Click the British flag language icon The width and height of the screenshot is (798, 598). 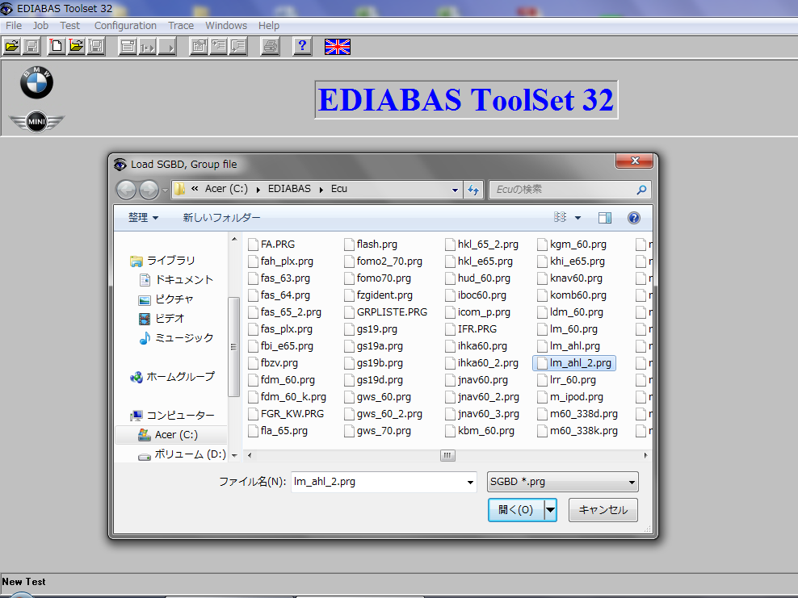(338, 47)
